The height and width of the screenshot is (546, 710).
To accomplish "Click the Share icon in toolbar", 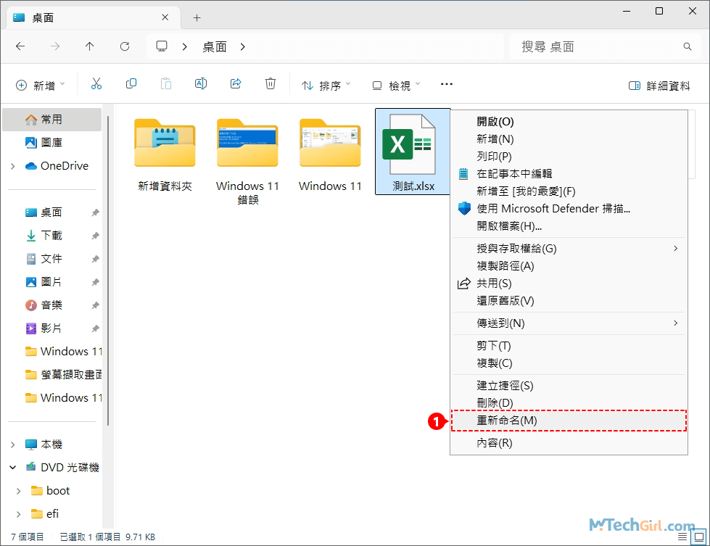I will (236, 84).
